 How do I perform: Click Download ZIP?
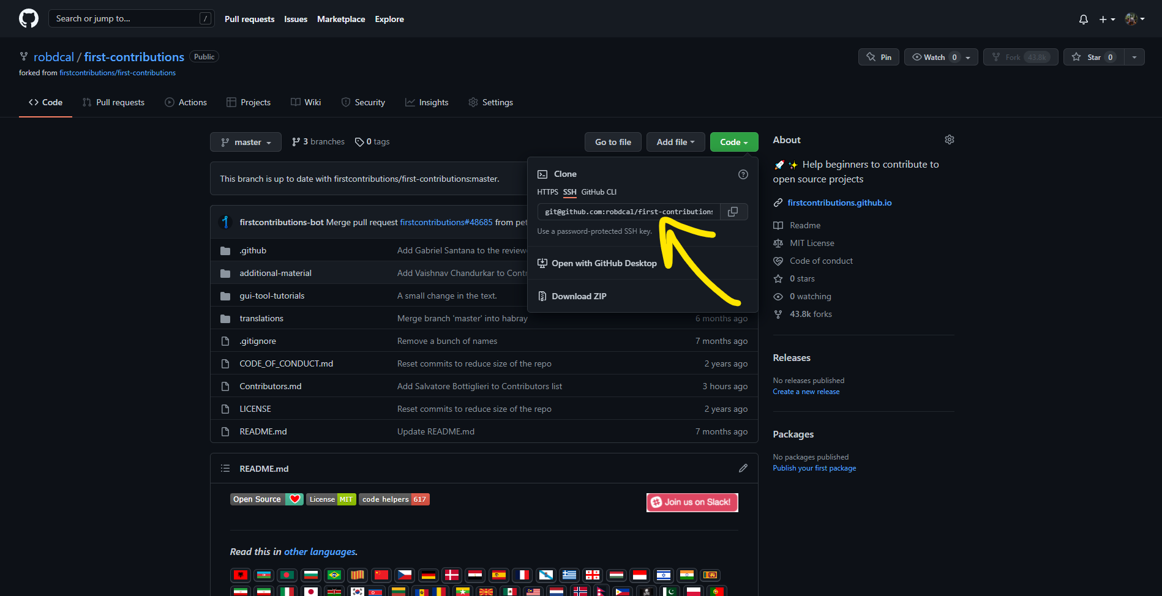coord(579,296)
